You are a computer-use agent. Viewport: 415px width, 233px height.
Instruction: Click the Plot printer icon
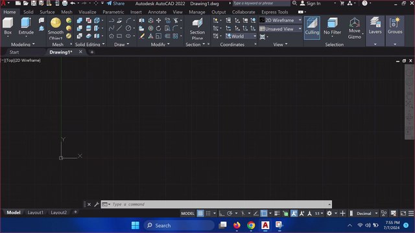(x=65, y=3)
